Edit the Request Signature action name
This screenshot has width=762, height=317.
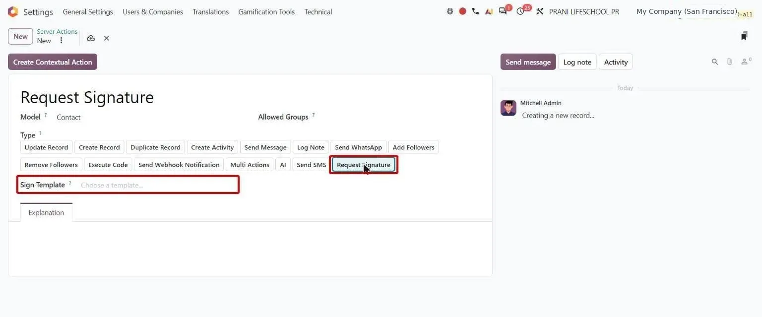(x=87, y=97)
